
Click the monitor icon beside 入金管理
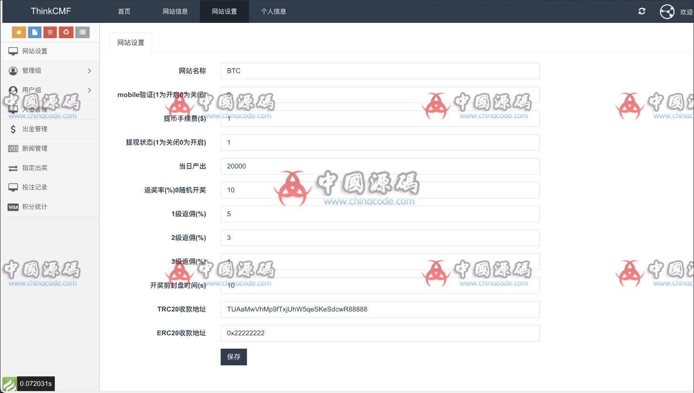pyautogui.click(x=13, y=110)
